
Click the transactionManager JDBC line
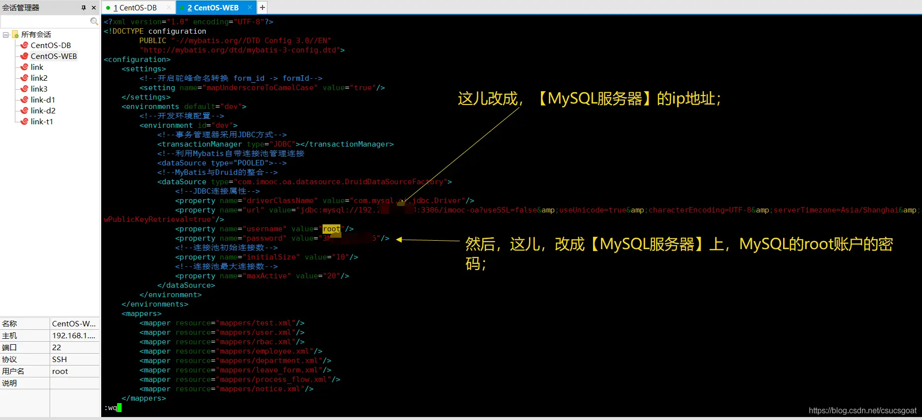point(275,144)
